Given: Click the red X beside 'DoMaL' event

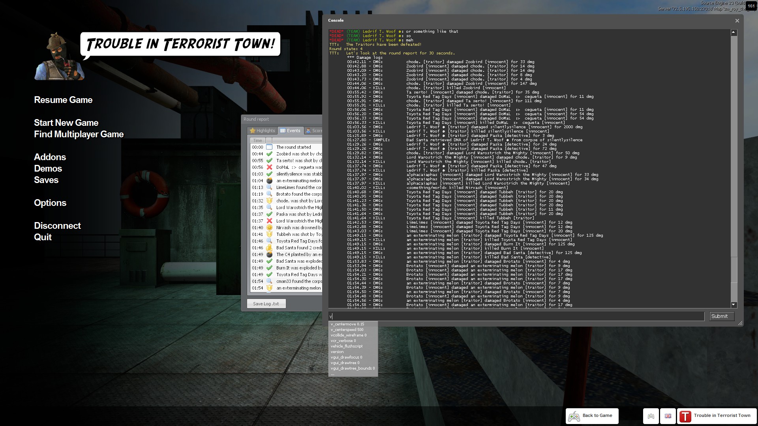Looking at the screenshot, I should [x=269, y=167].
